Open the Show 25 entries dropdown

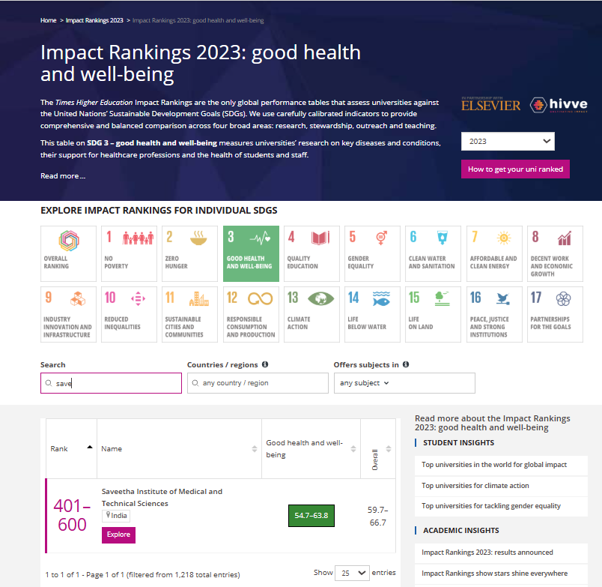(352, 573)
